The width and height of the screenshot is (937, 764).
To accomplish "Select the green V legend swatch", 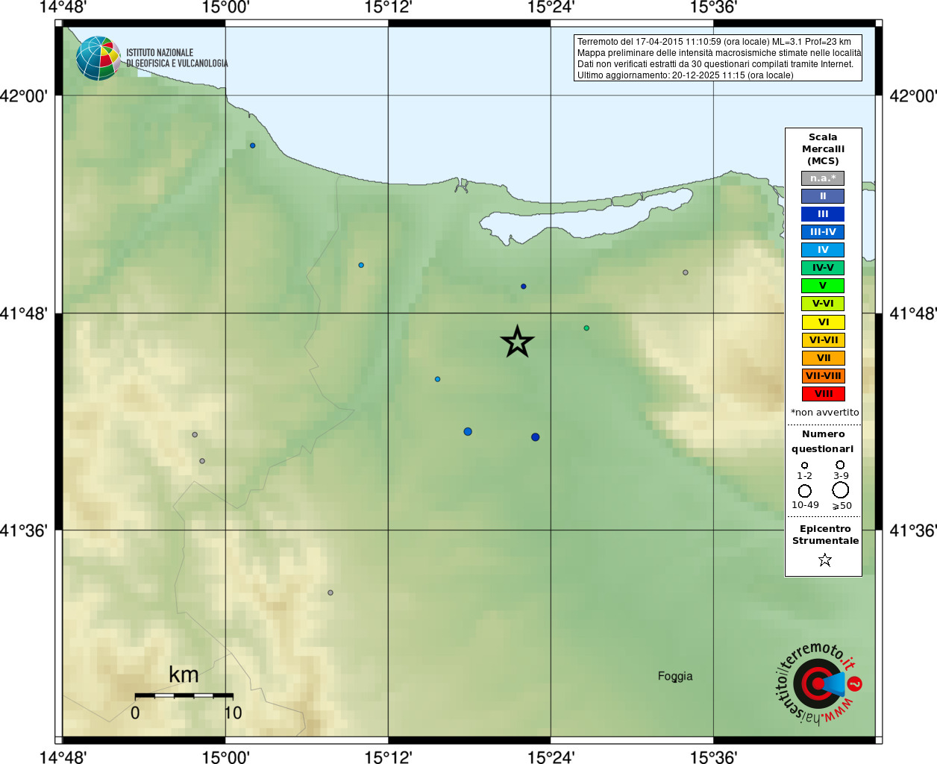I will click(x=823, y=286).
